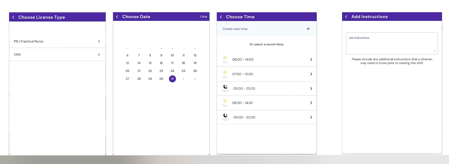This screenshot has height=164, width=449.
Task: Open chevron on 02:00 - 22:00 row
Action: tap(311, 89)
